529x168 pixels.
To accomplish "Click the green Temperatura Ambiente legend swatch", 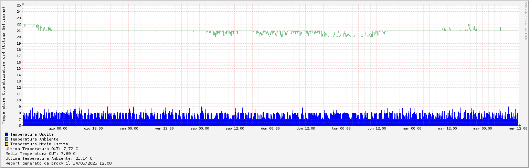I will tap(7, 139).
